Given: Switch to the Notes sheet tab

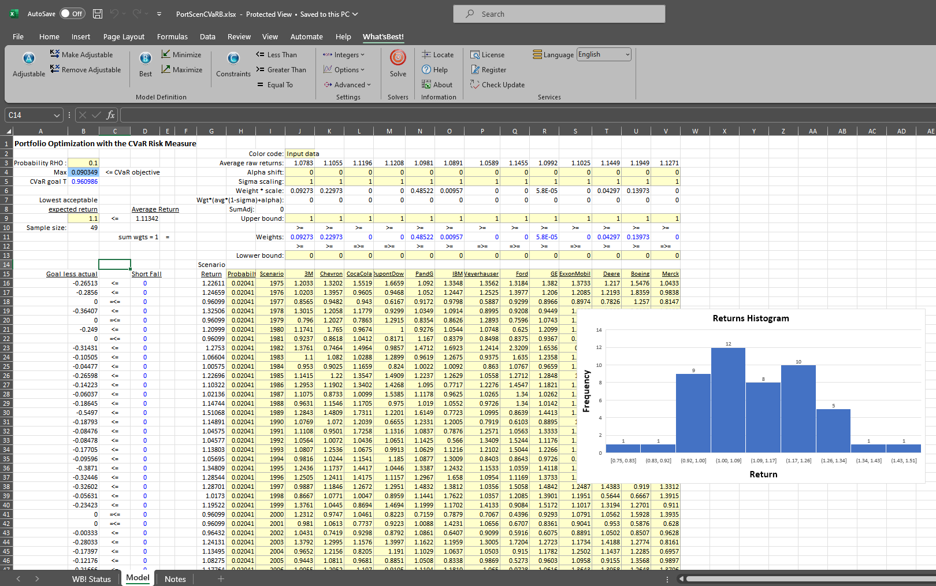Looking at the screenshot, I should (175, 578).
